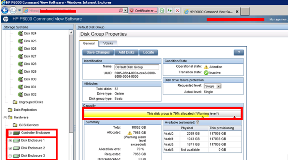Click the Total capacity value 10052 GB

coord(139,127)
